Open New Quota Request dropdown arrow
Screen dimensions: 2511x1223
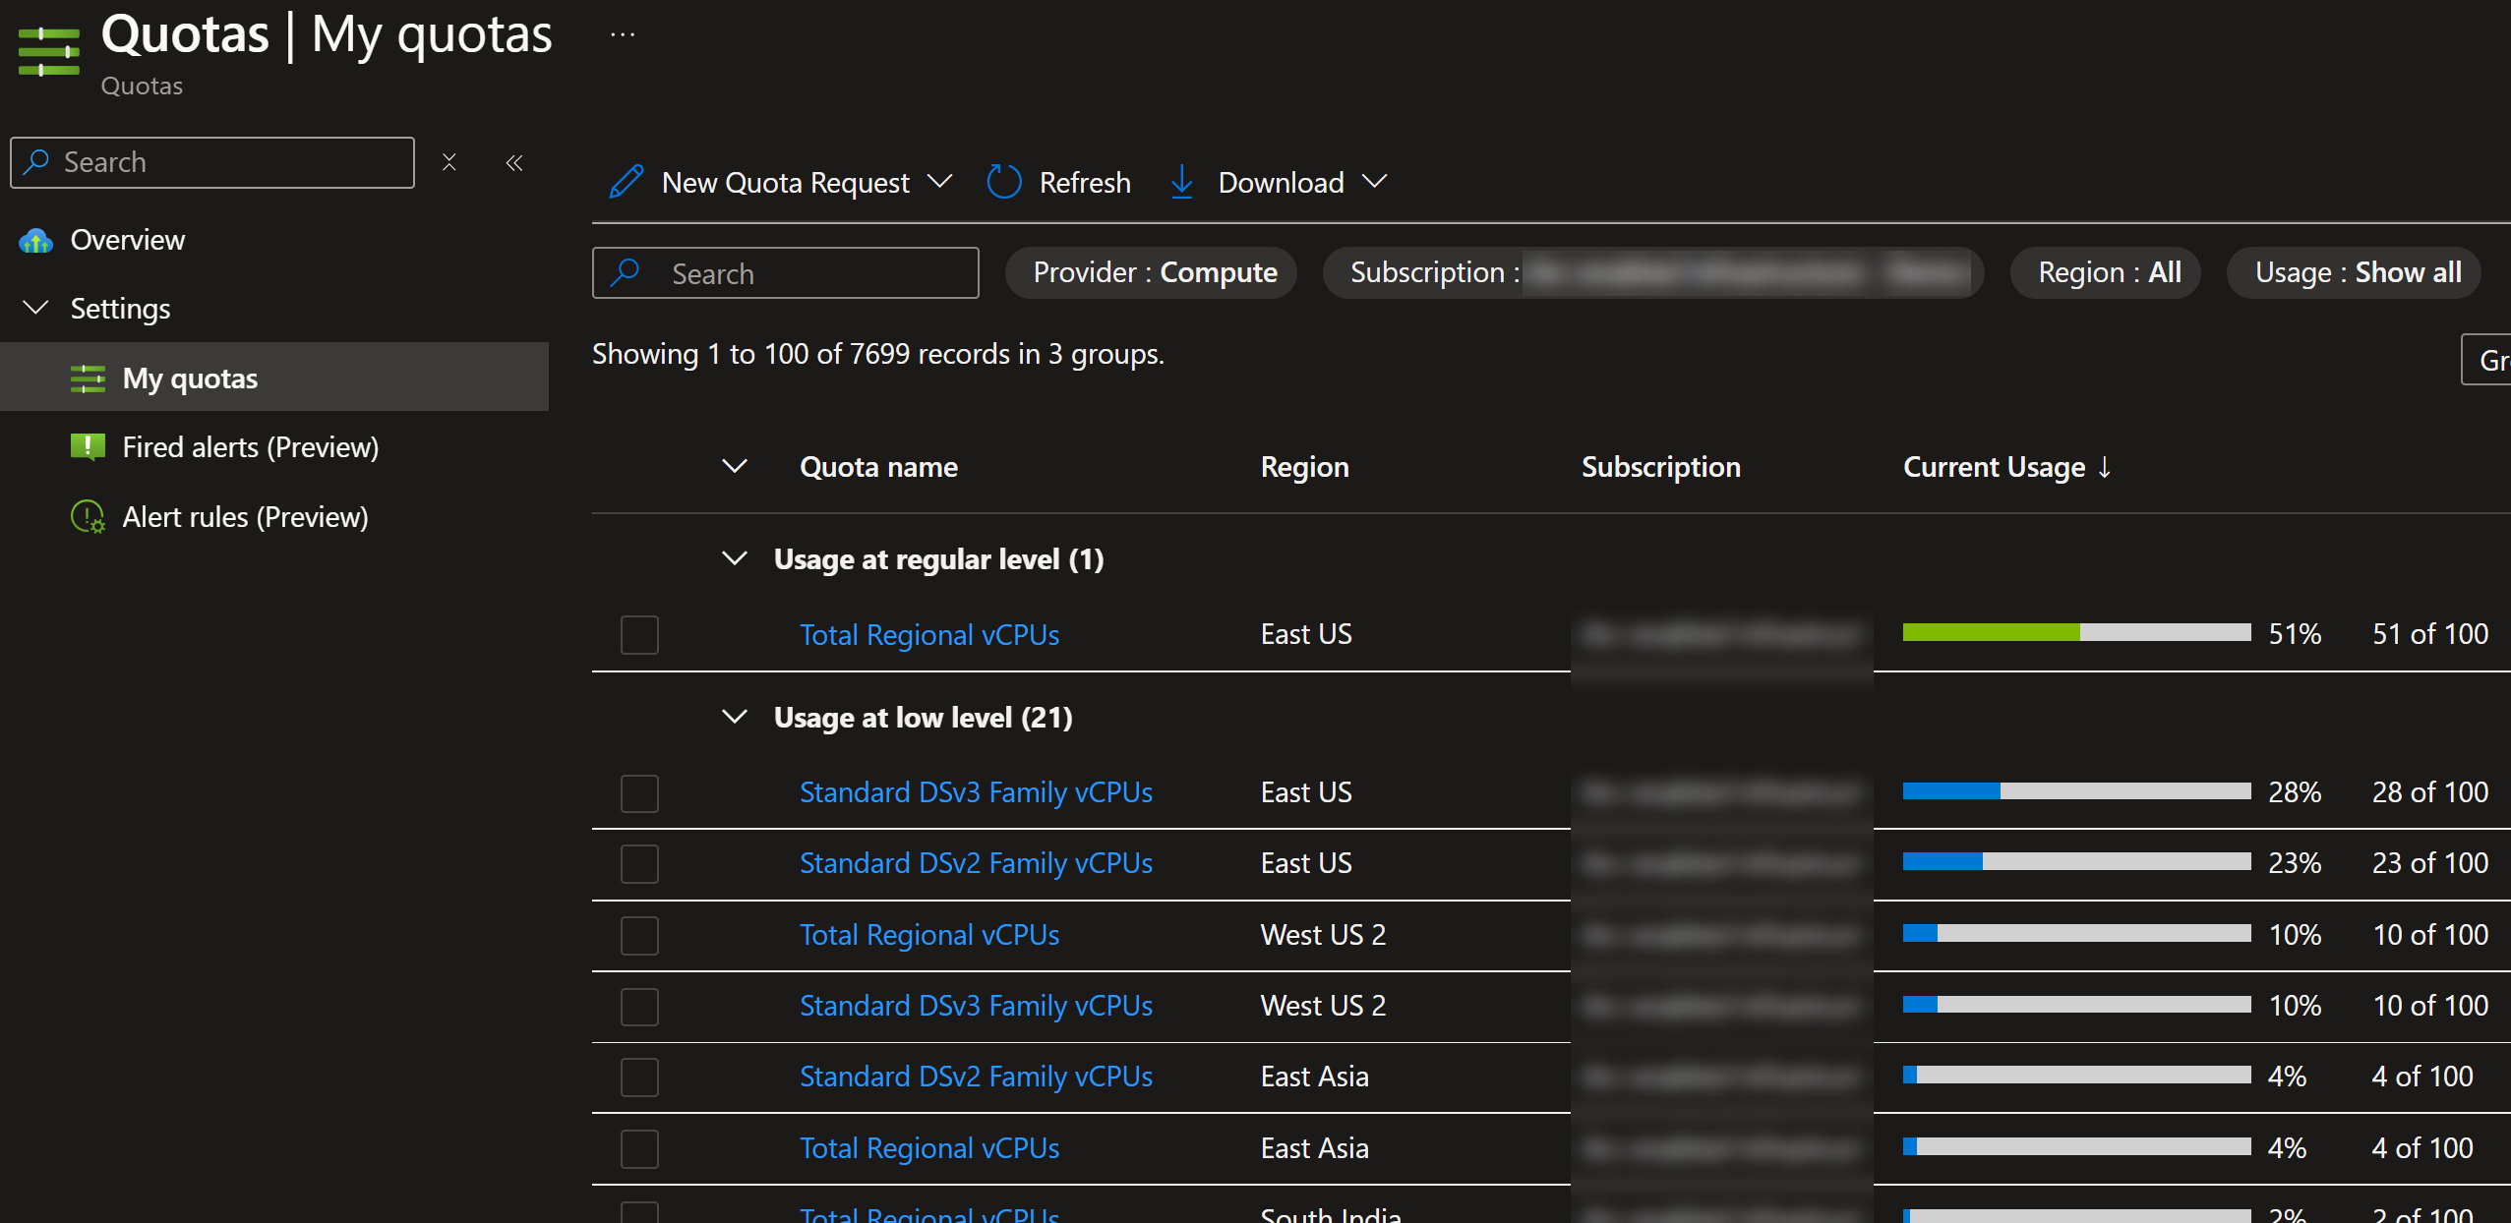[x=940, y=182]
